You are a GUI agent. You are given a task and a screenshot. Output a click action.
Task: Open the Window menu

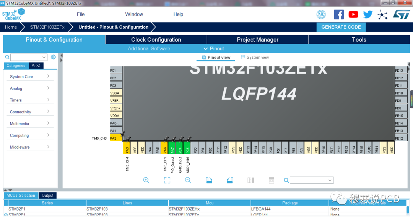[134, 14]
